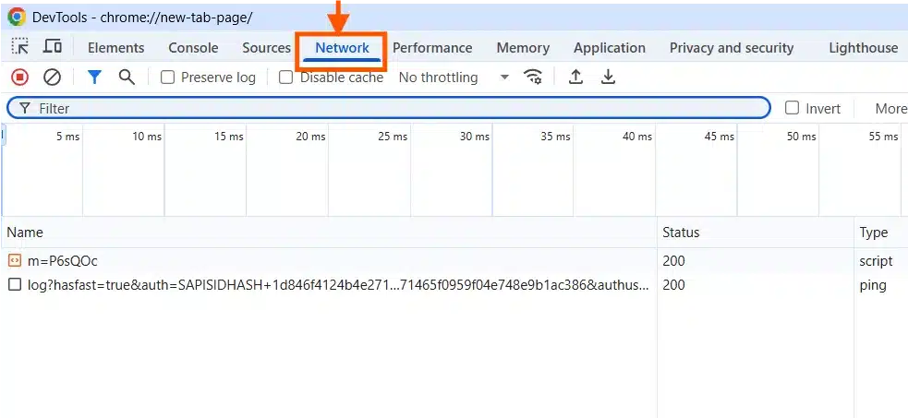This screenshot has width=908, height=418.
Task: Toggle the device toolbar icon
Action: click(52, 47)
